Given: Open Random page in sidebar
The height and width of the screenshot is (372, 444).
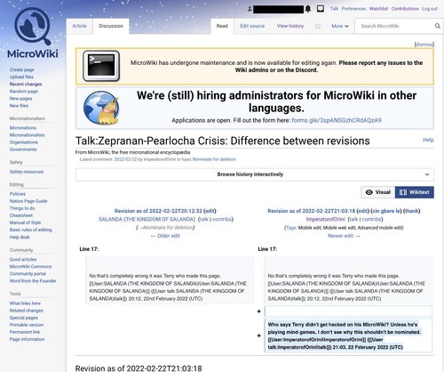Looking at the screenshot, I should 23,92.
